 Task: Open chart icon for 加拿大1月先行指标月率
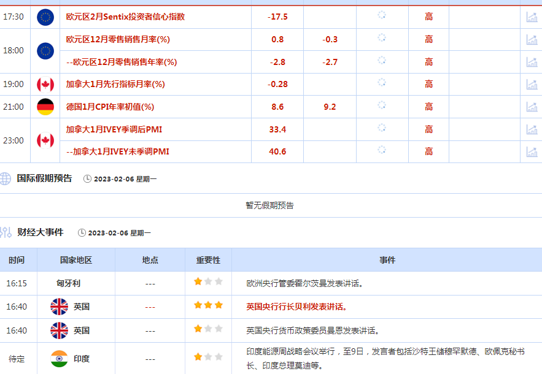(x=531, y=85)
